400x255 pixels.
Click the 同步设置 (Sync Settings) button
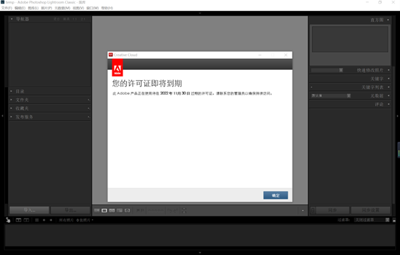click(x=371, y=210)
